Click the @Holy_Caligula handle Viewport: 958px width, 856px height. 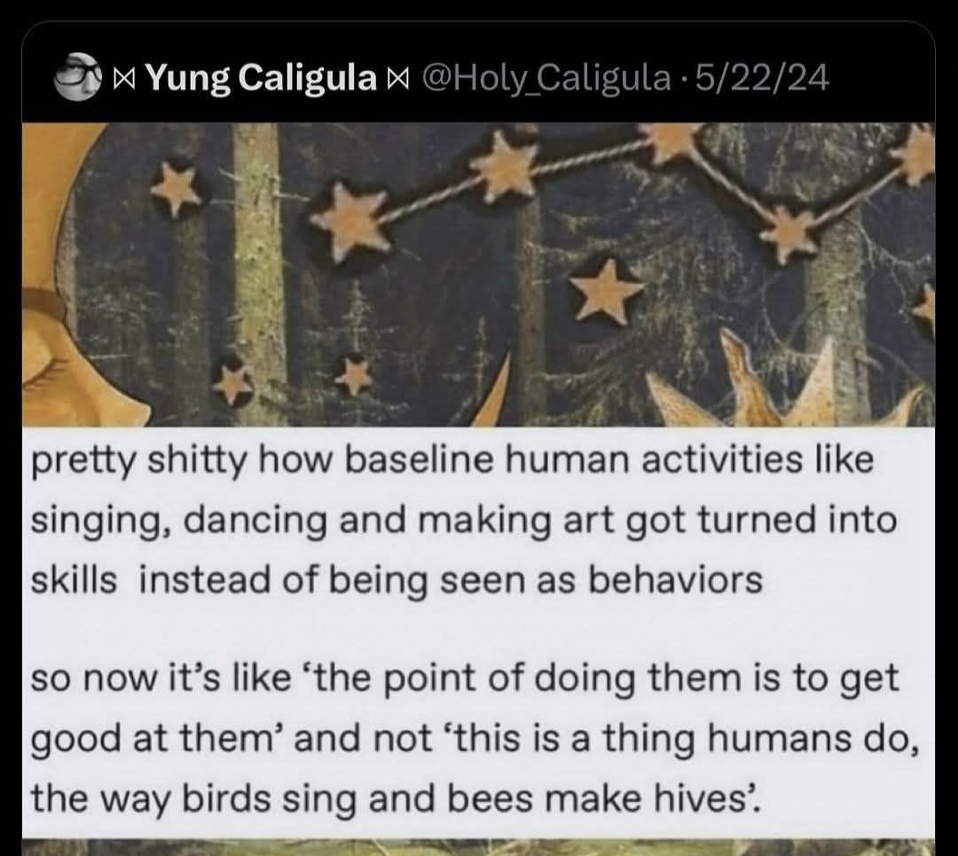(547, 80)
